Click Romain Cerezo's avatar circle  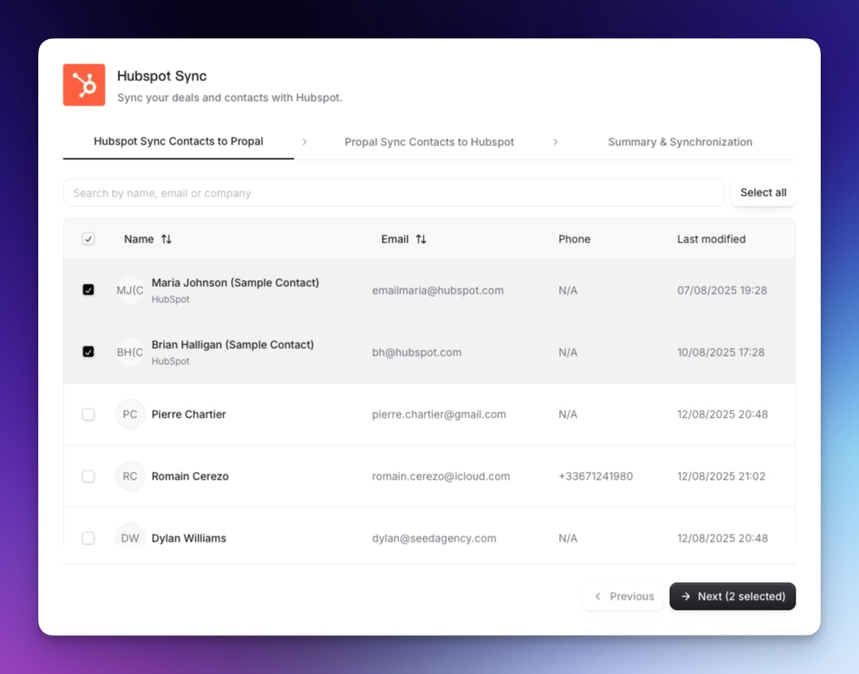coord(130,476)
